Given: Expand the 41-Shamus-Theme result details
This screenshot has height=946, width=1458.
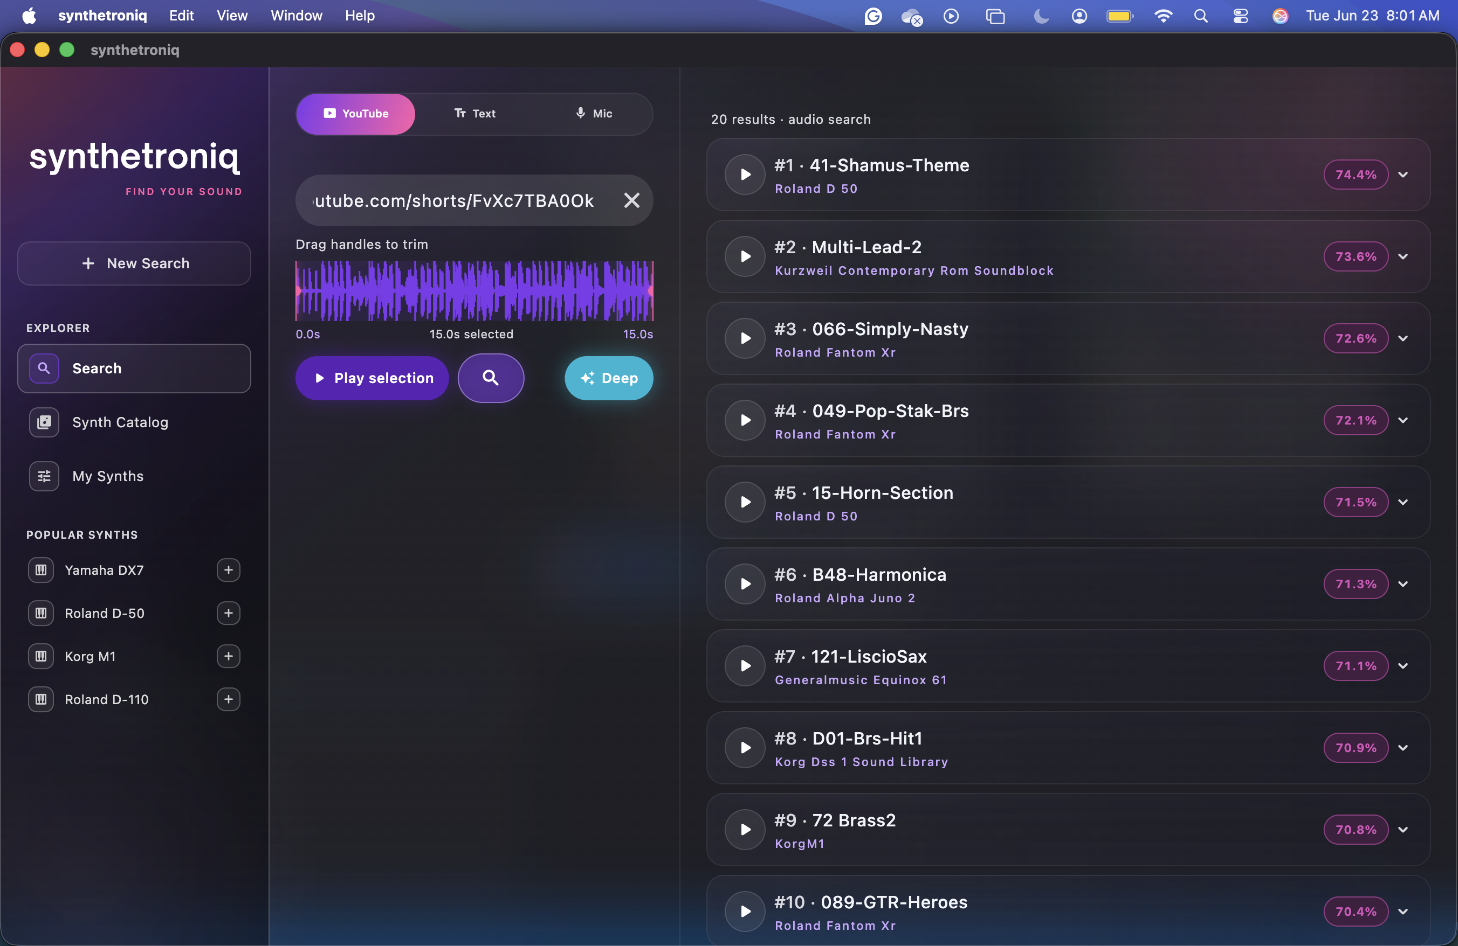Looking at the screenshot, I should point(1403,175).
